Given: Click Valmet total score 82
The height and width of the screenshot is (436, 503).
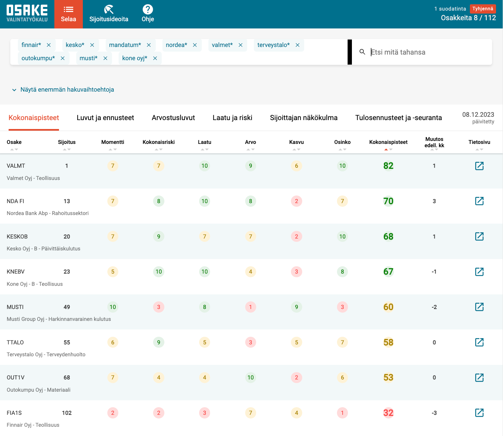Looking at the screenshot, I should click(x=388, y=166).
